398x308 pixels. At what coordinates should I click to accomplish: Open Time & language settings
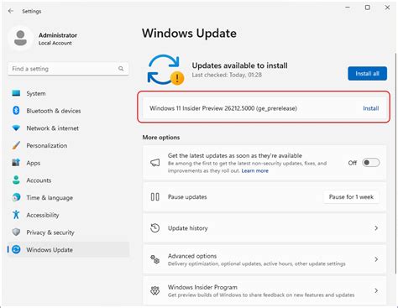click(x=68, y=197)
